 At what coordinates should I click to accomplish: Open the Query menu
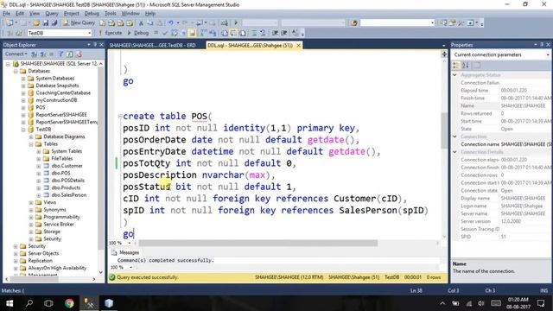[x=52, y=14]
